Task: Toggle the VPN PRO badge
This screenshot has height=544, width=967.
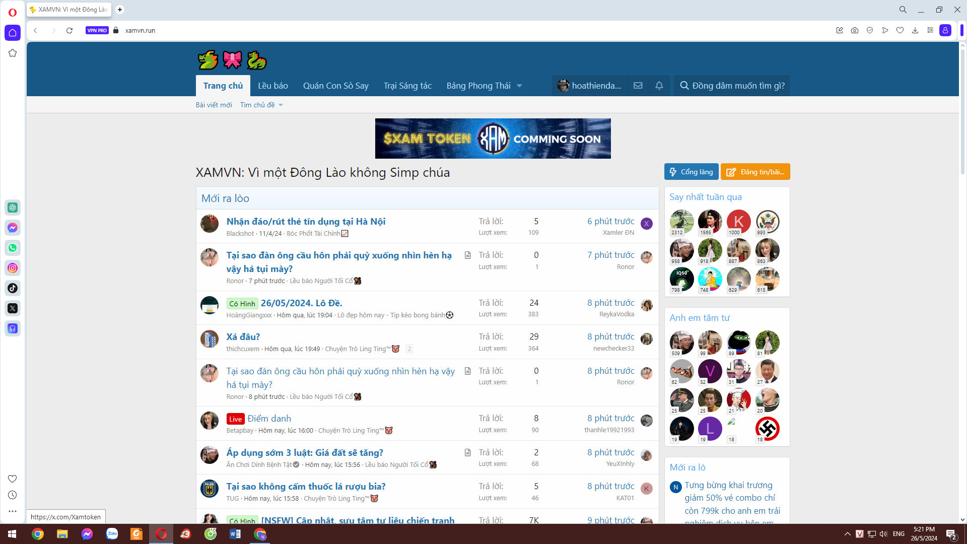Action: pyautogui.click(x=97, y=30)
